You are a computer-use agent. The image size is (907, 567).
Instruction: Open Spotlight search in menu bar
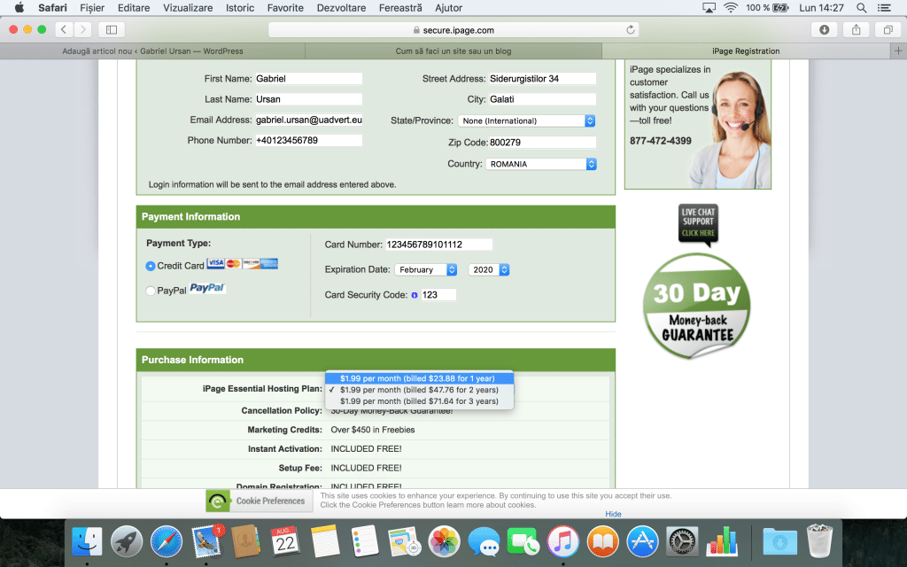(x=861, y=7)
